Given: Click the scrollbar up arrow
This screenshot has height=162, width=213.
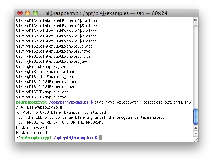Looking at the screenshot, I should point(196,127).
